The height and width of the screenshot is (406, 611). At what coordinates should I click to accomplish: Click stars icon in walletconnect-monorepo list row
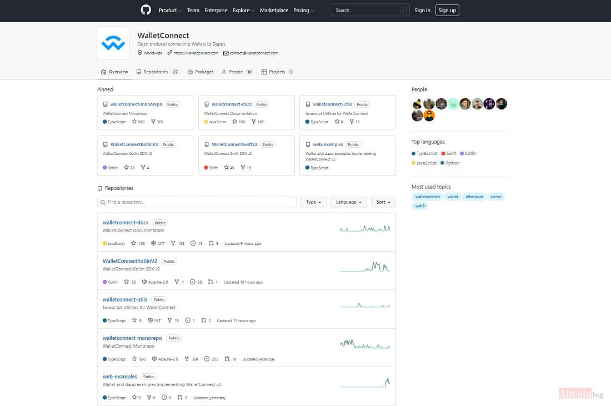134,359
